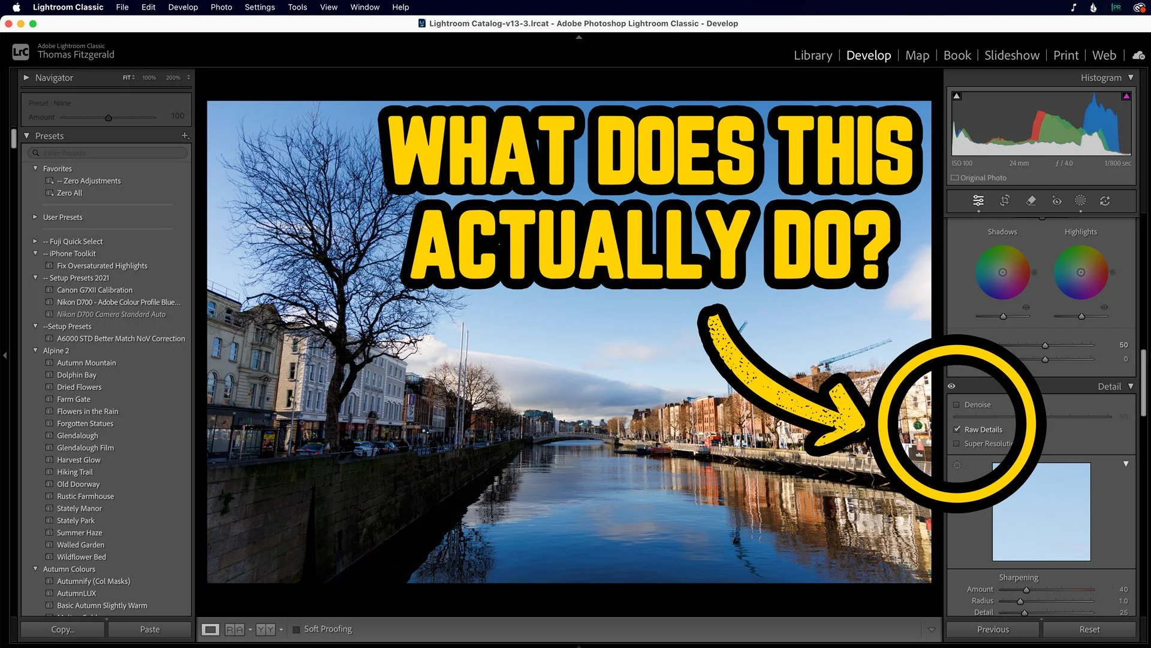Open the Red Eye Correction tool
1151x648 pixels.
tap(1056, 201)
